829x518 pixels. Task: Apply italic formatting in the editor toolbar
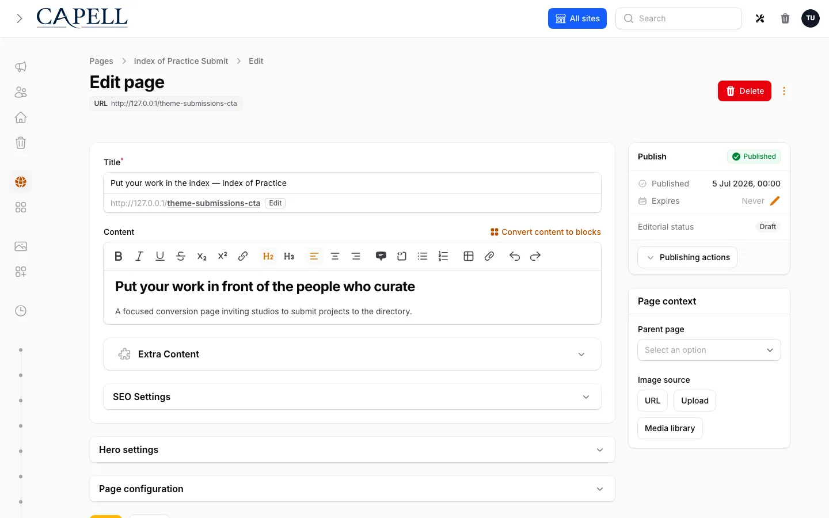(139, 257)
